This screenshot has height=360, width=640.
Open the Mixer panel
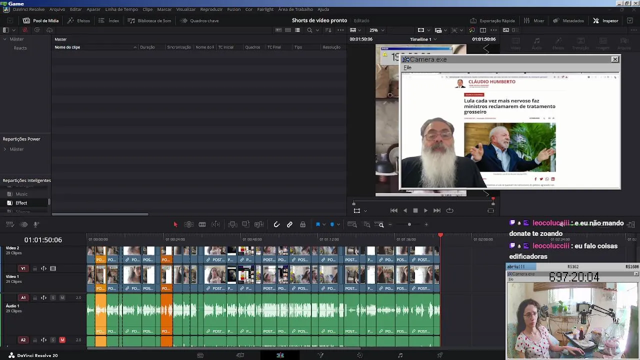point(534,20)
